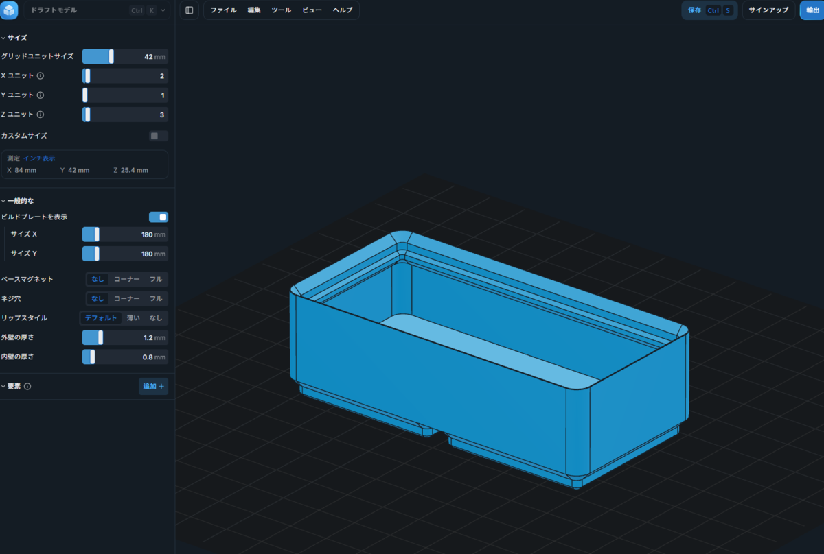Open the ツール menu
824x554 pixels.
(x=281, y=10)
